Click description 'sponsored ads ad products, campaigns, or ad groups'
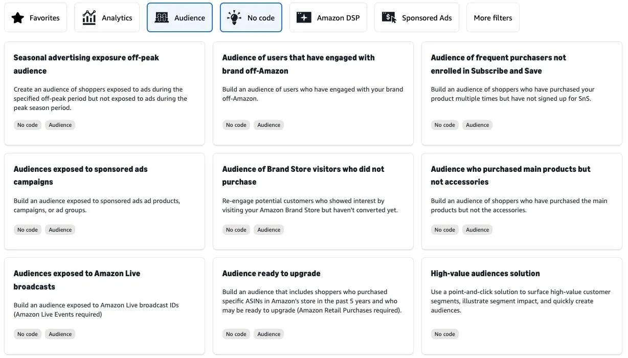The width and height of the screenshot is (628, 358). 97,206
